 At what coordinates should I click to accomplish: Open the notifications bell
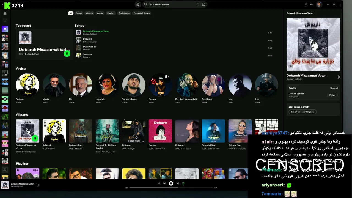tap(306, 4)
